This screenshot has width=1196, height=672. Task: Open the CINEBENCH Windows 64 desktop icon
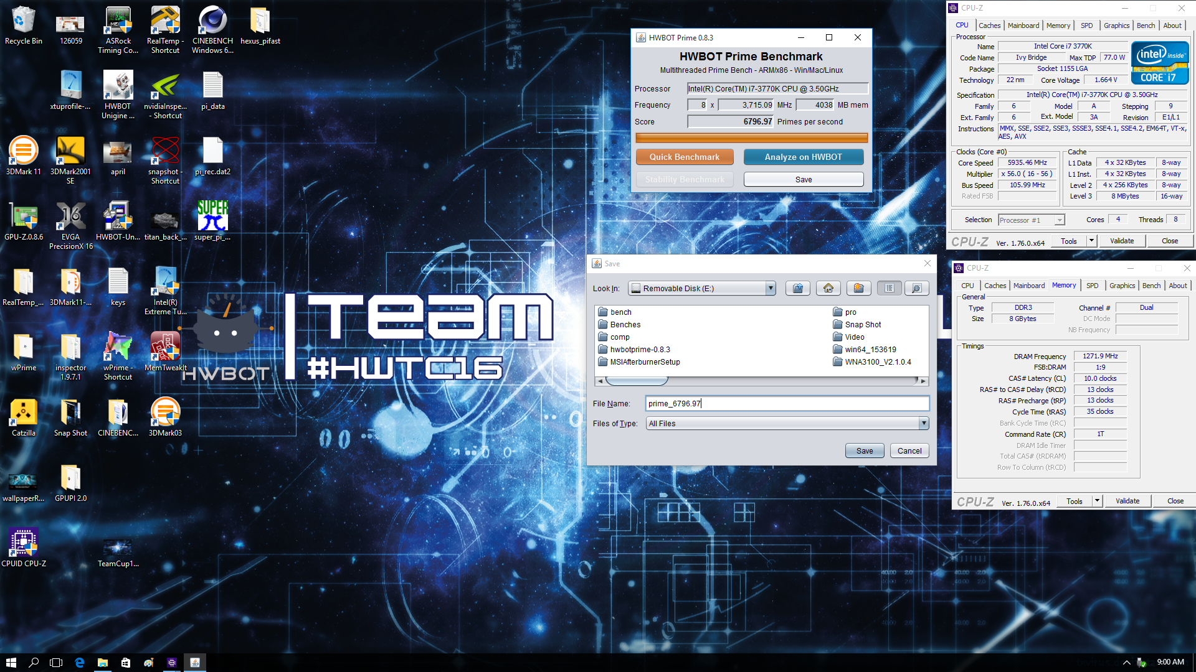[x=212, y=30]
